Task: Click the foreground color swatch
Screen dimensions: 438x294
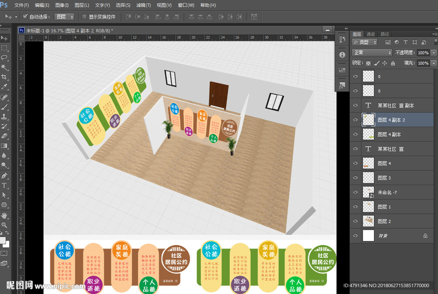Action: 2,240
